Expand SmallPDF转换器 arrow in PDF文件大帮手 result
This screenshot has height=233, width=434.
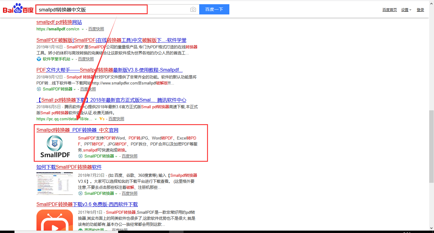coord(75,89)
